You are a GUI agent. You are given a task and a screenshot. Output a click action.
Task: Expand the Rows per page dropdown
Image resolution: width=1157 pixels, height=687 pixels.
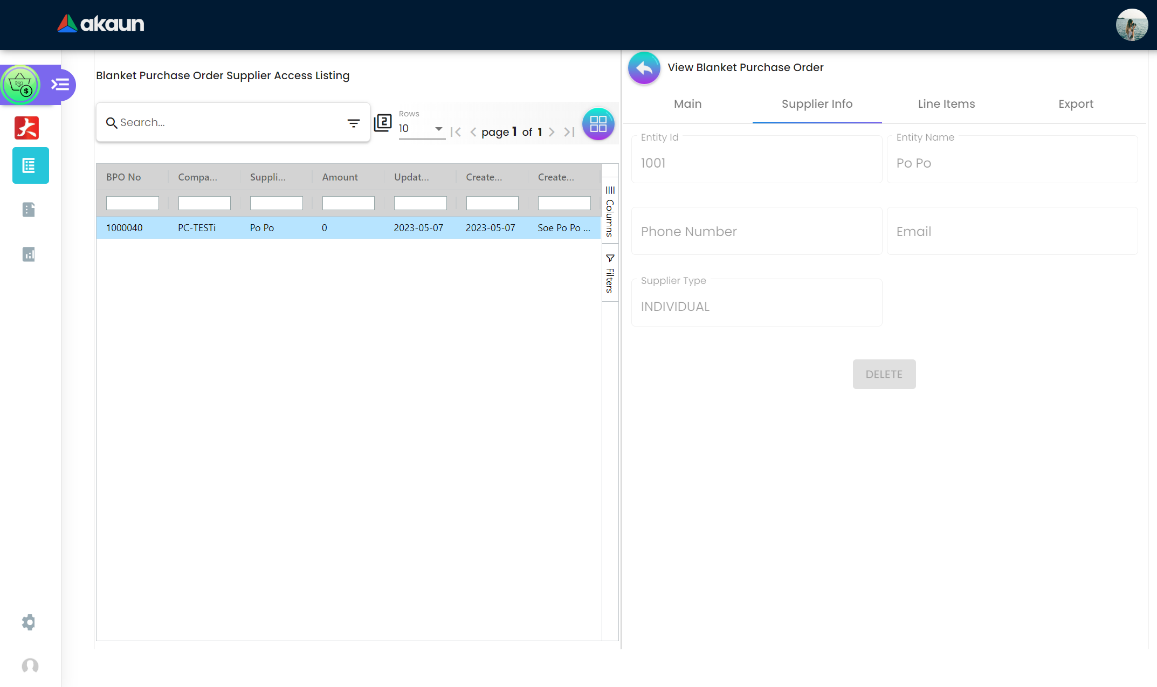421,129
